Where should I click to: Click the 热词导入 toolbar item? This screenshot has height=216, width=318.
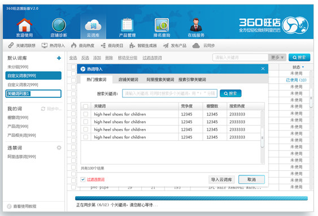[53, 45]
